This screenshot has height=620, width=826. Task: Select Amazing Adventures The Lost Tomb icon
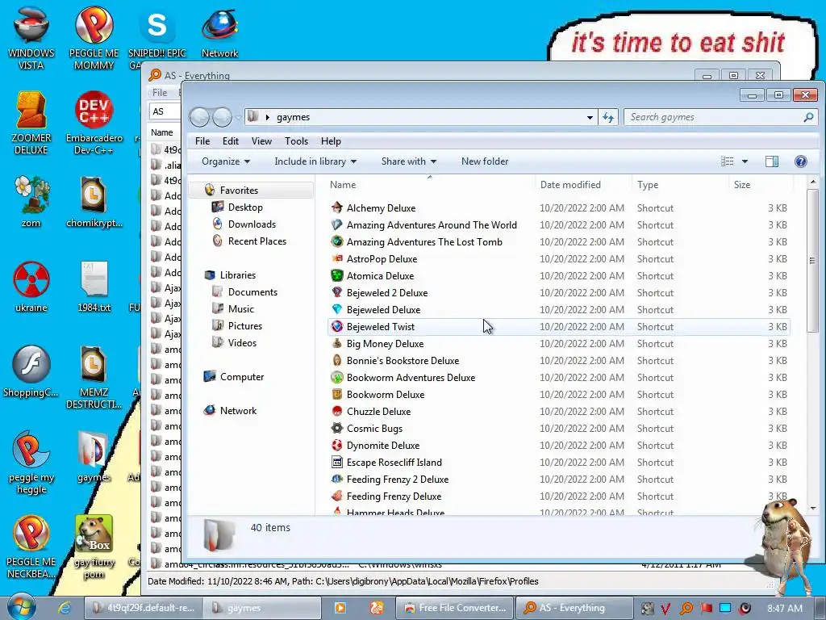coord(336,241)
